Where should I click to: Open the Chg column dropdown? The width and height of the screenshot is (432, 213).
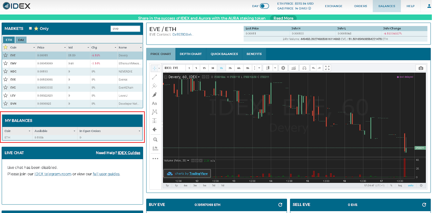click(x=116, y=48)
